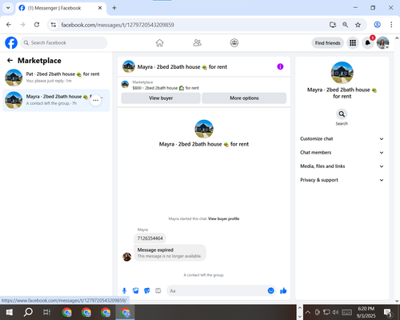Attach a file with the photo icon
Screen dimensions: 400x320
coord(136,290)
